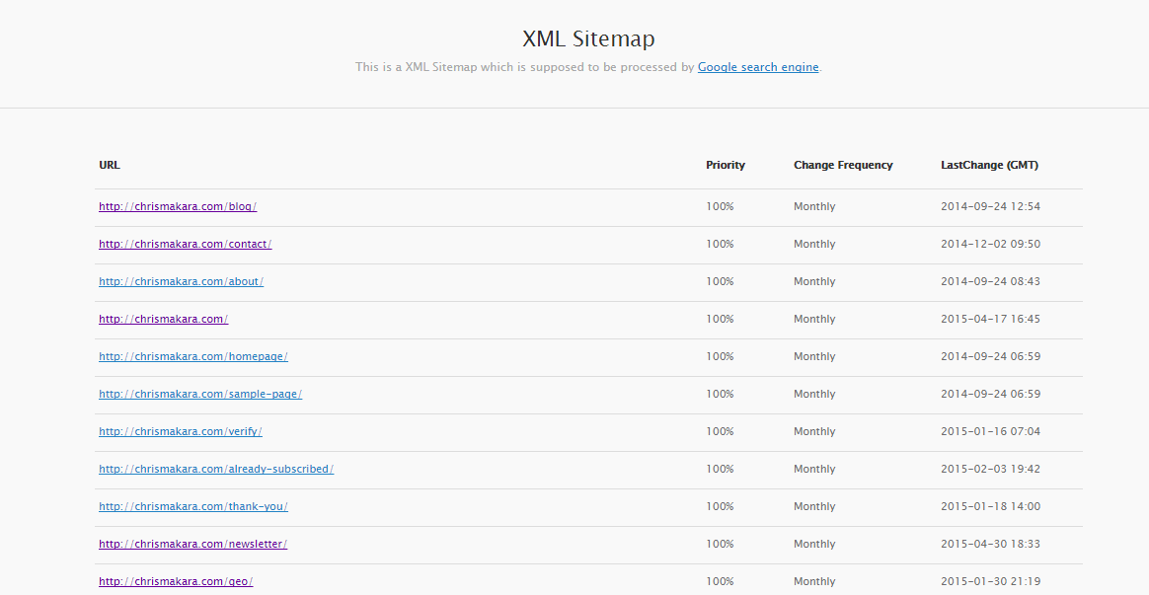
Task: Click the XML Sitemap page heading
Action: (x=588, y=38)
